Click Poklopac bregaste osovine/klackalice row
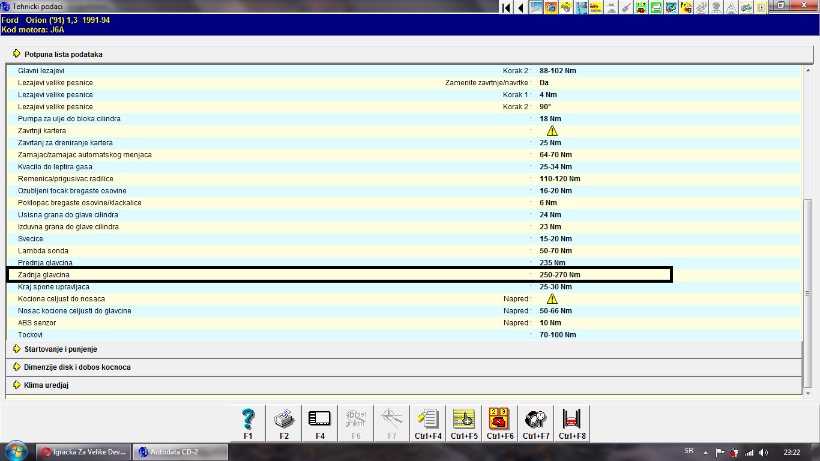 pyautogui.click(x=403, y=202)
